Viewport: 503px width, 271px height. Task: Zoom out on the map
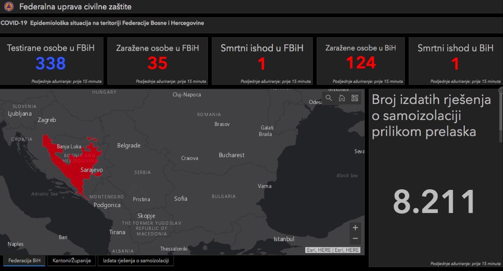tap(355, 238)
